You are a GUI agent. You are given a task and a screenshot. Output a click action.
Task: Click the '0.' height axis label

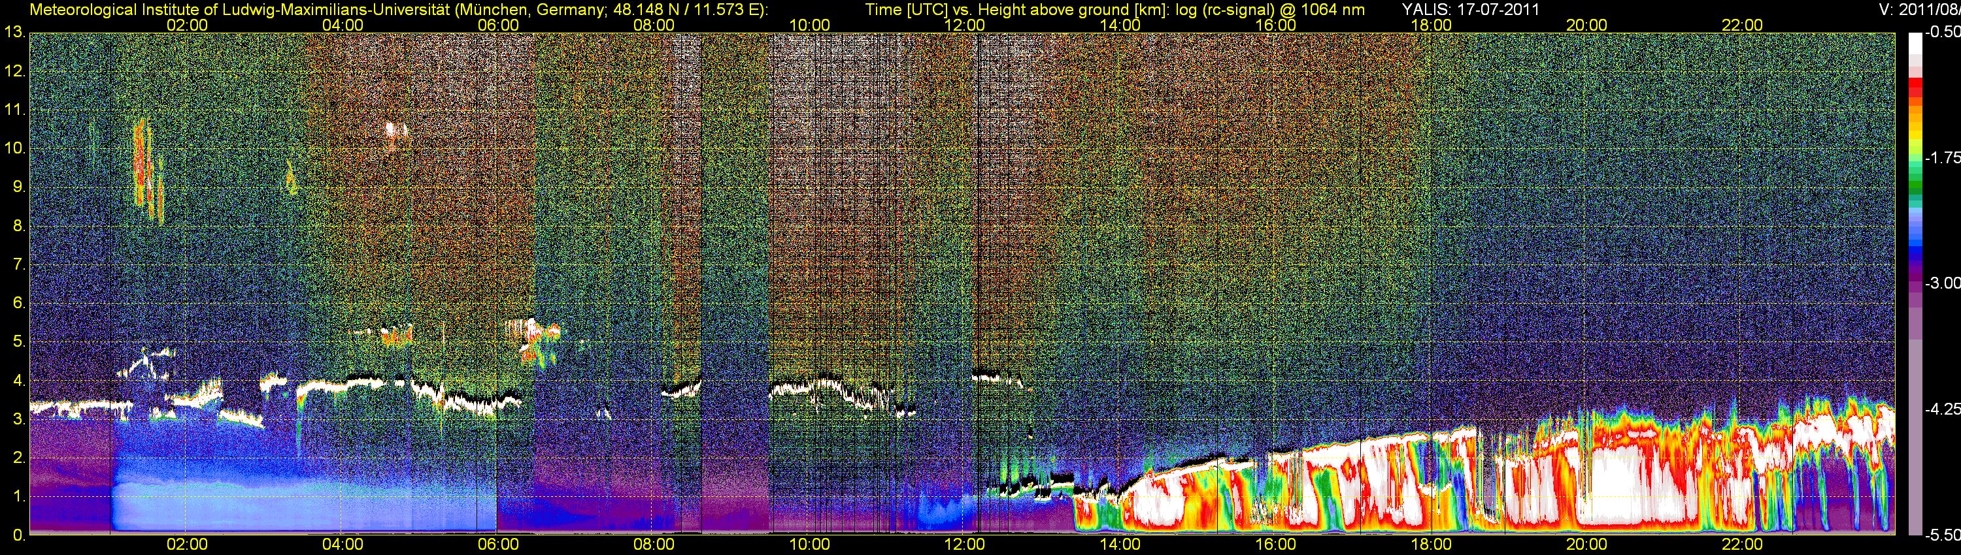(x=19, y=535)
